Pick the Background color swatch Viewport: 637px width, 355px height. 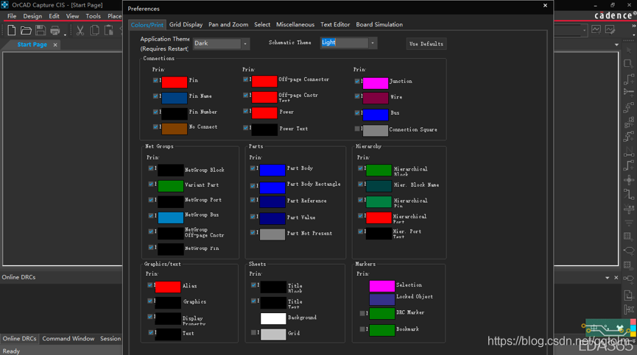(273, 318)
